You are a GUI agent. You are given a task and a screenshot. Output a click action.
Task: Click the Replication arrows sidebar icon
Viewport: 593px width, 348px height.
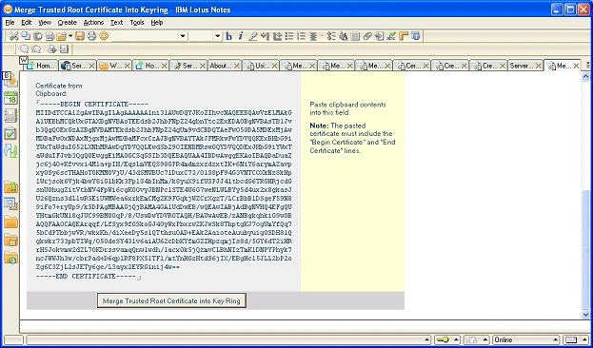[x=10, y=151]
